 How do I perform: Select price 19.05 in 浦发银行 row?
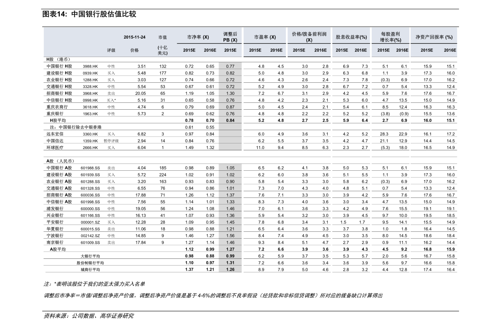(x=140, y=208)
